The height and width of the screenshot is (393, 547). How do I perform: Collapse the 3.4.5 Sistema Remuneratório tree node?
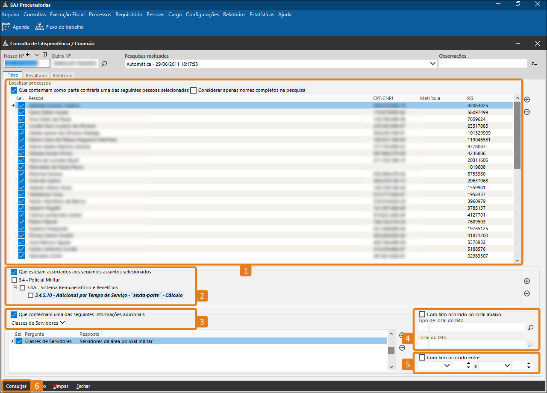click(15, 287)
